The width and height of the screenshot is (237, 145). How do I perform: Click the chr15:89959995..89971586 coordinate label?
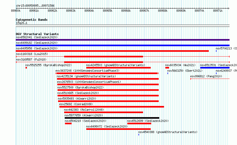point(35,6)
